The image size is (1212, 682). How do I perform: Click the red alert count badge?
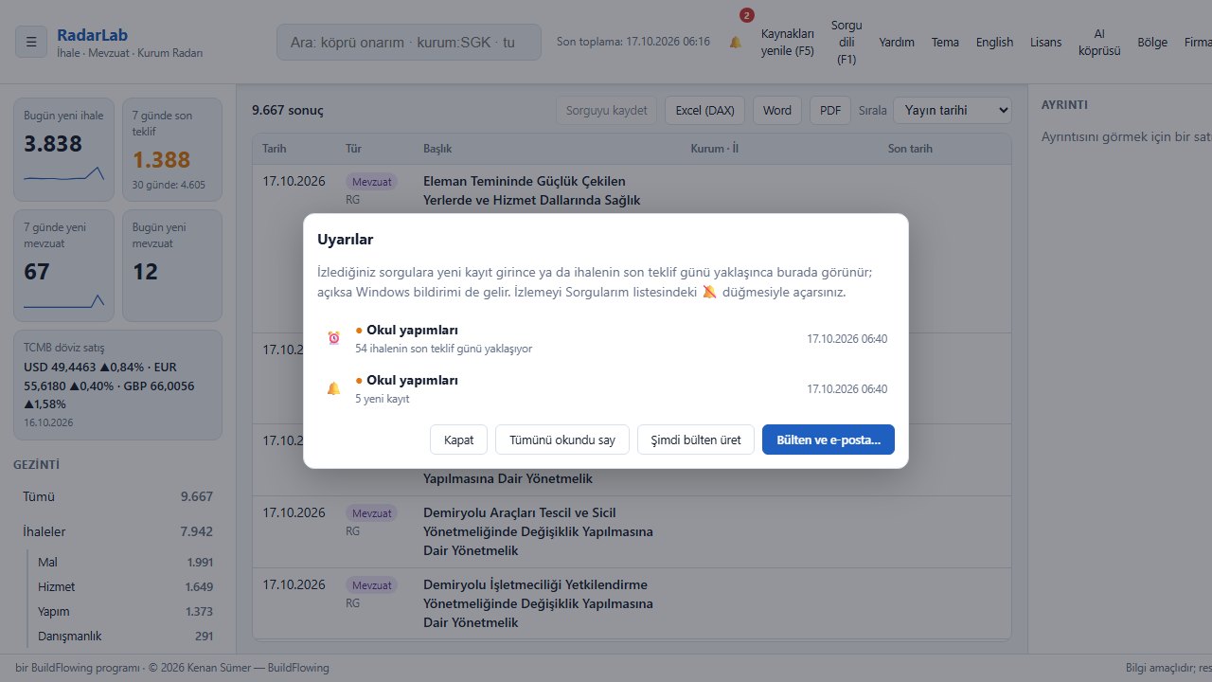click(747, 15)
